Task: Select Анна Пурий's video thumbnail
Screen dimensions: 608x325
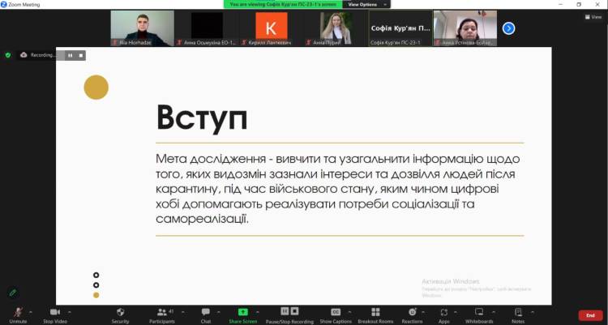Action: (336, 28)
